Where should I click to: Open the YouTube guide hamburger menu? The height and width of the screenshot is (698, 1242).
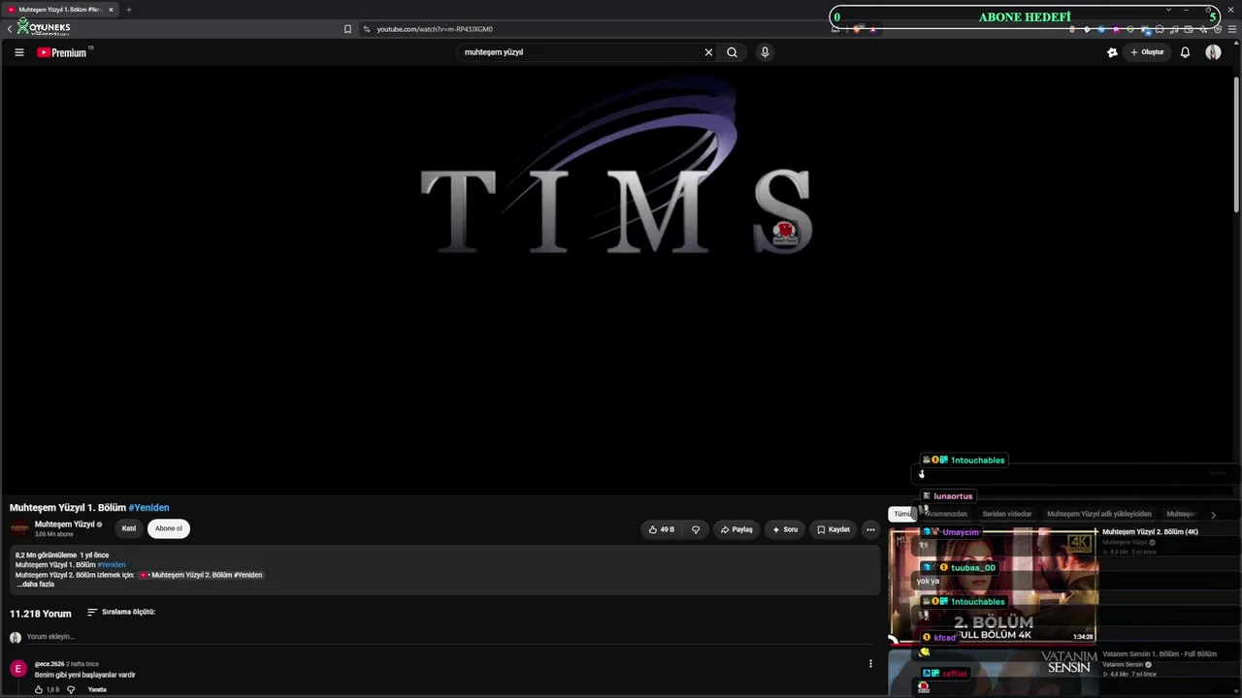tap(19, 52)
